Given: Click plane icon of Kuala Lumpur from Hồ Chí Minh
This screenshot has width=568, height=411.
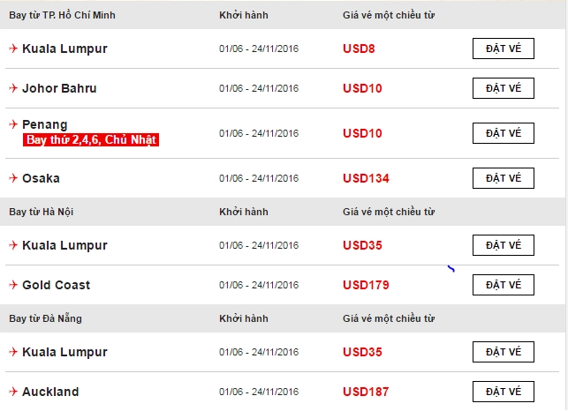Looking at the screenshot, I should click(x=13, y=49).
